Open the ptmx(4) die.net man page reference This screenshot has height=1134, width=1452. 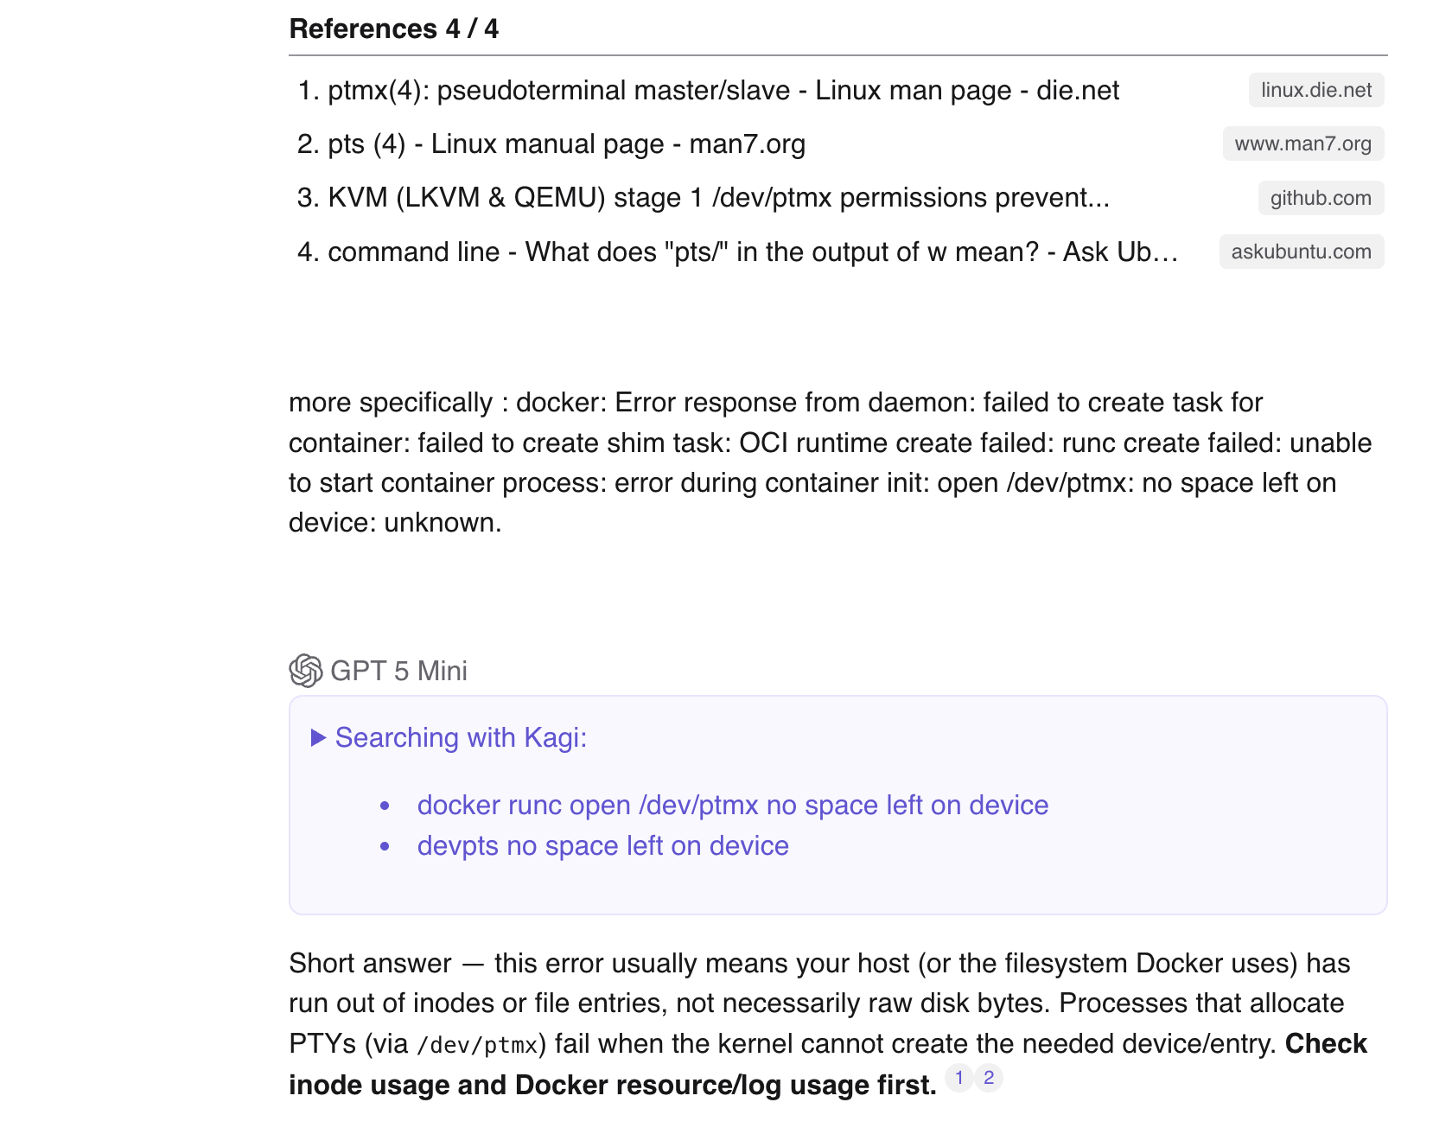click(x=723, y=91)
